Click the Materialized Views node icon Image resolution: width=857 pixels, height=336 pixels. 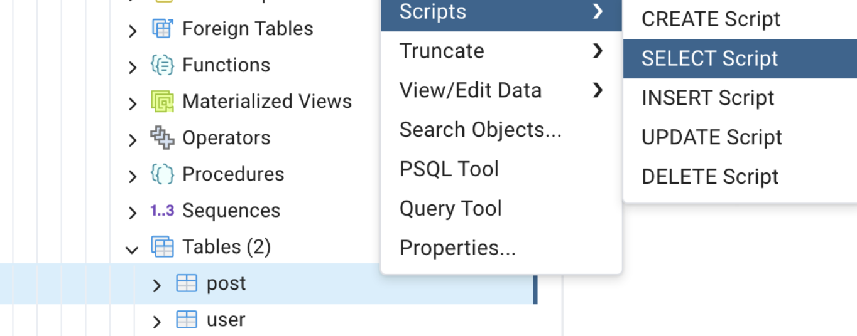point(162,102)
